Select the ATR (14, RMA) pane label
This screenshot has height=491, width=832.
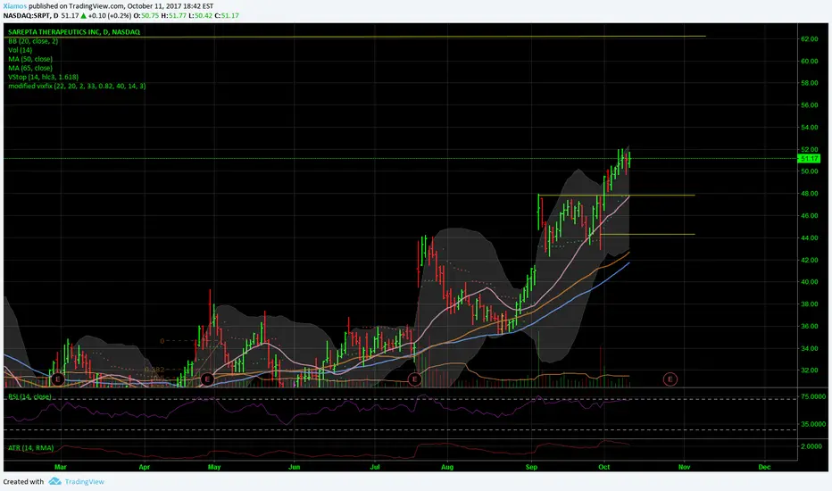[x=30, y=448]
